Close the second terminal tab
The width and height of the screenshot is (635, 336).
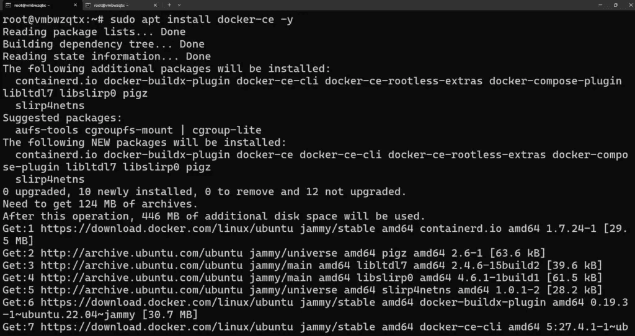click(155, 5)
